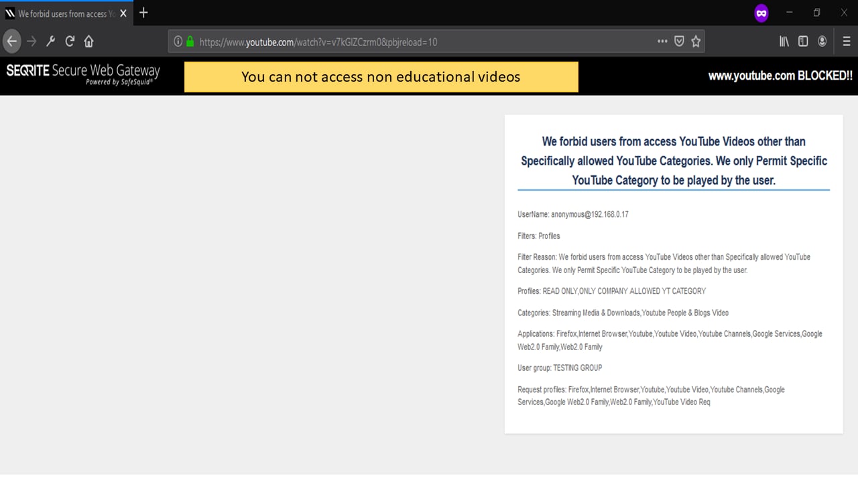Close the Firefox window
This screenshot has width=858, height=482.
[x=844, y=13]
